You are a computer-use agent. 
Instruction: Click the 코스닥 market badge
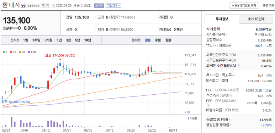(46, 5)
